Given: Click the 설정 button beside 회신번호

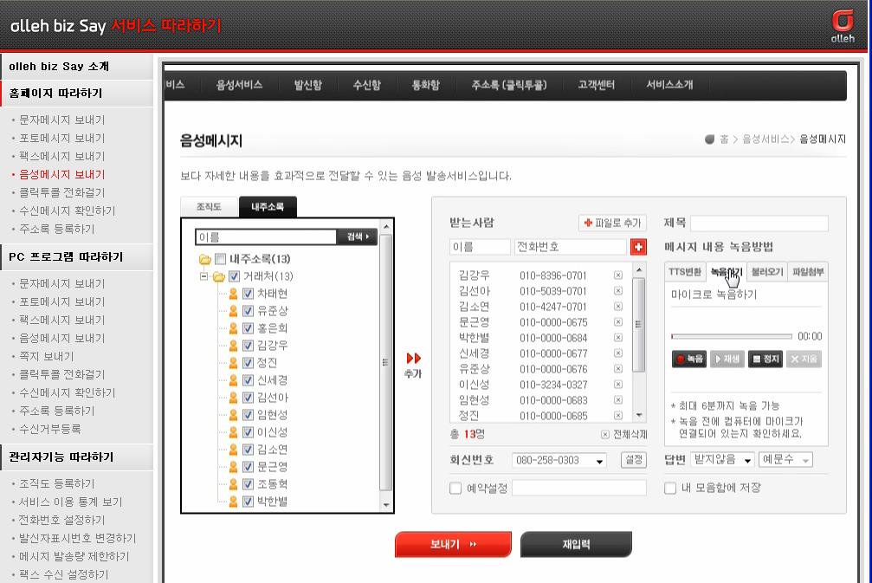Looking at the screenshot, I should tap(633, 460).
